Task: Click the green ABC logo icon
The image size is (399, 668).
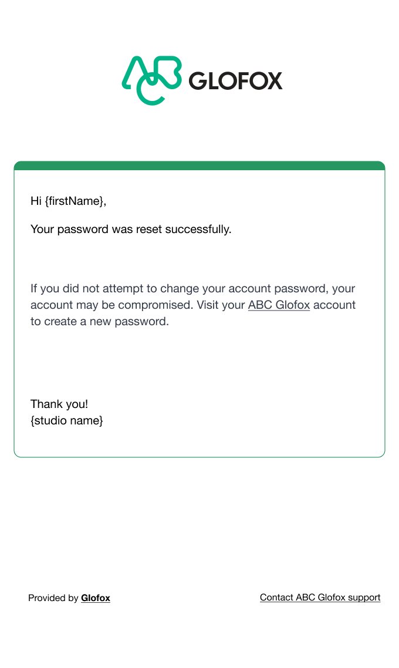Action: 151,80
